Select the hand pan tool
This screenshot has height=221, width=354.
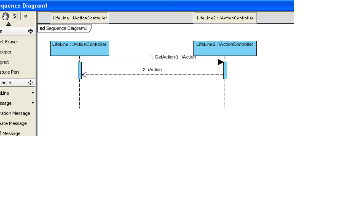[5, 16]
